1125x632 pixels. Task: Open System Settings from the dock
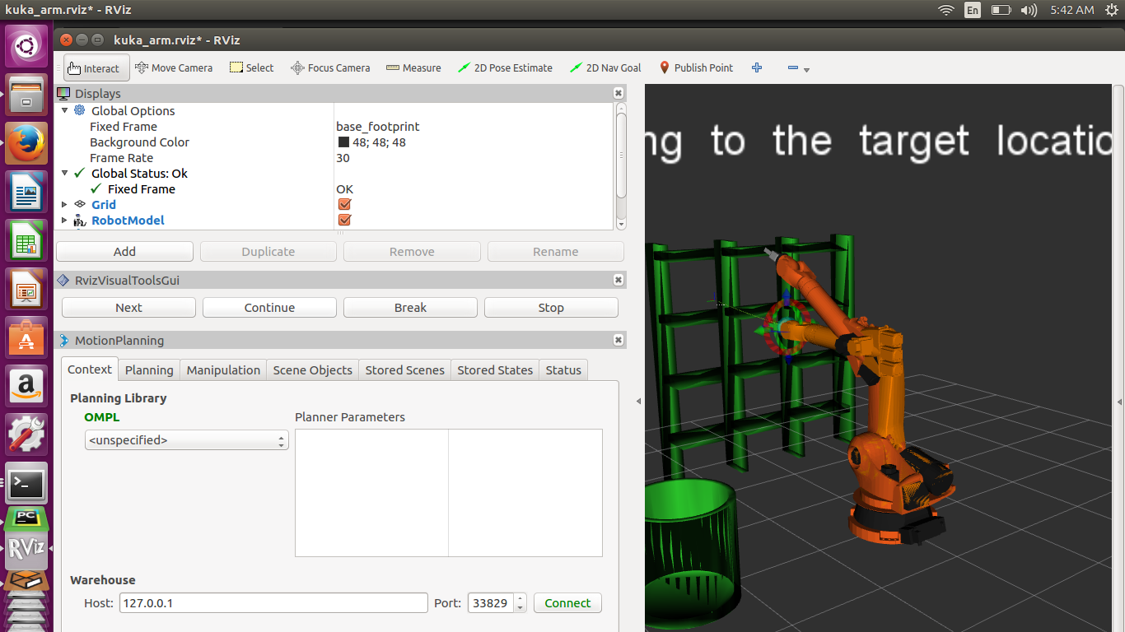[27, 434]
